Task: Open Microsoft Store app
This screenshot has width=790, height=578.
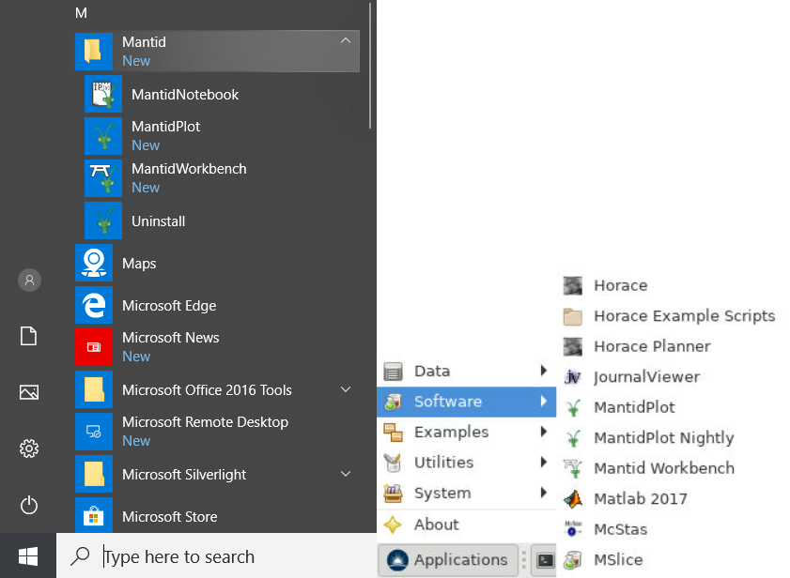Action: [x=169, y=517]
